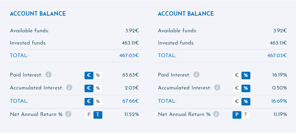Viewport: 296px width, 134px height.
Task: Click 467.03€ total in right panel
Action: click(x=277, y=55)
